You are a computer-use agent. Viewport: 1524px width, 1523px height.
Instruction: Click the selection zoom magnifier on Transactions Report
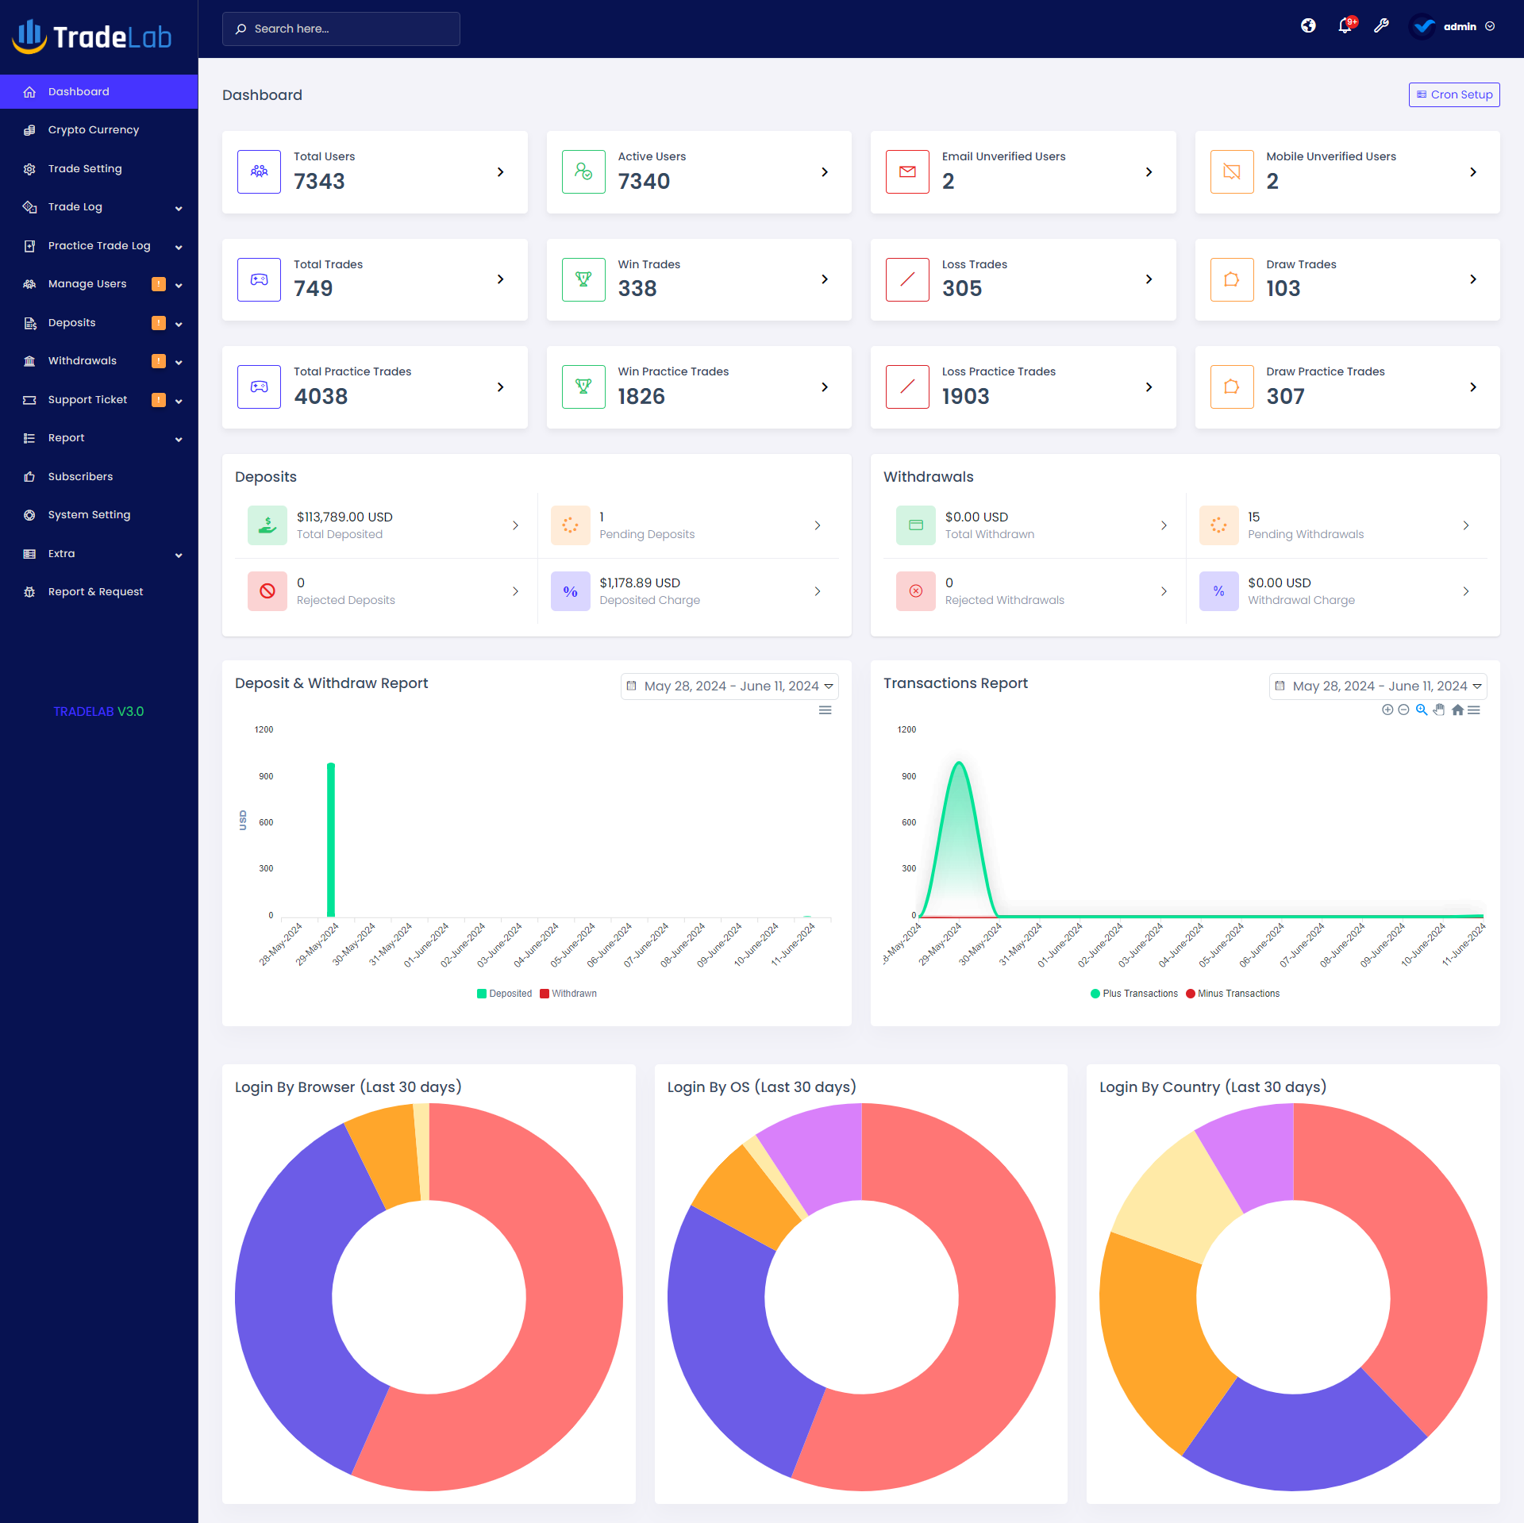click(1421, 710)
